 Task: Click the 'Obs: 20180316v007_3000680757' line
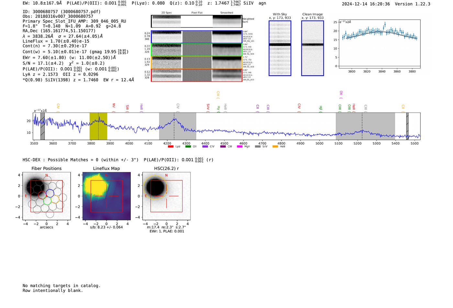click(58, 16)
